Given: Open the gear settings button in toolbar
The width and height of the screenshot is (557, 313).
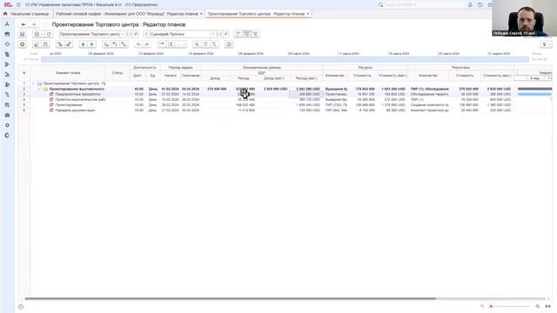Looking at the screenshot, I should [37, 34].
